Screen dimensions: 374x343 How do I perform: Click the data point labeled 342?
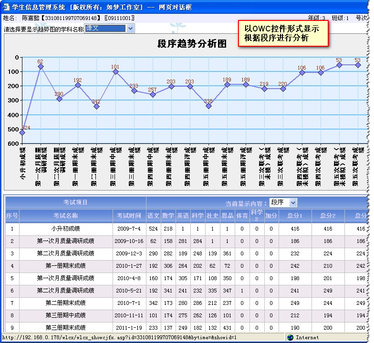pyautogui.click(x=96, y=106)
